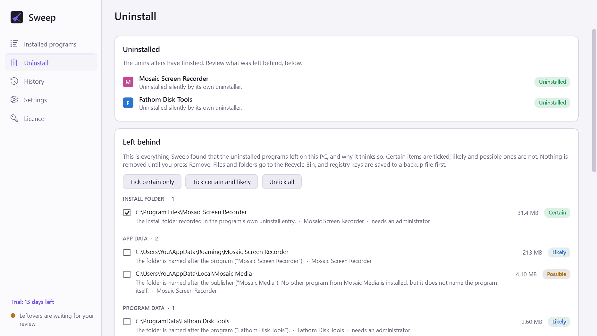Click the PROGRAM DATA section header
The width and height of the screenshot is (597, 336).
[149, 308]
